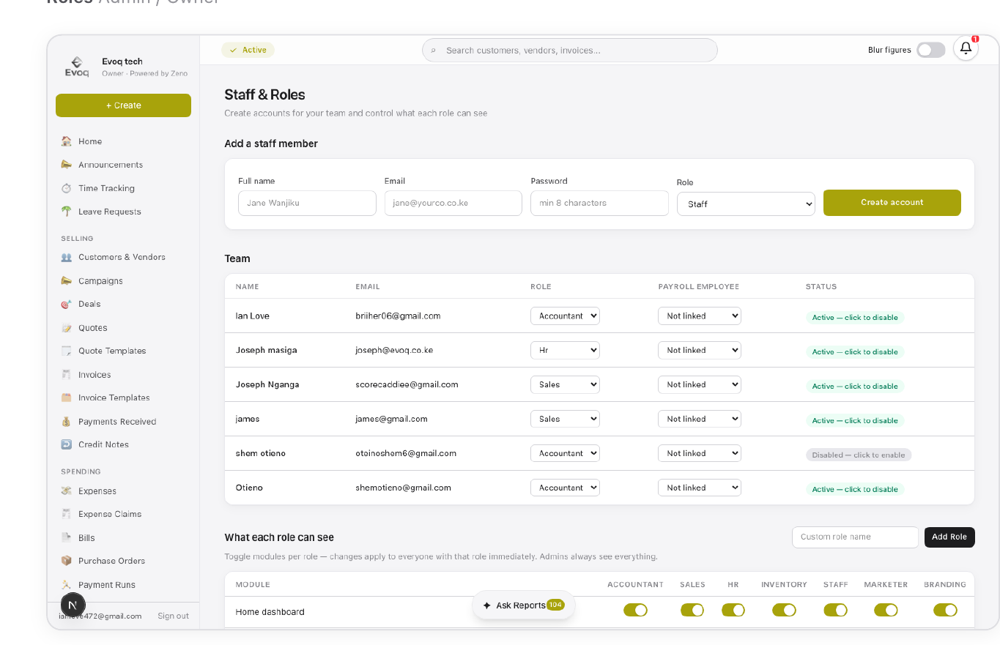The image size is (1000, 645).
Task: Toggle Home dashboard for Sales role
Action: [692, 610]
